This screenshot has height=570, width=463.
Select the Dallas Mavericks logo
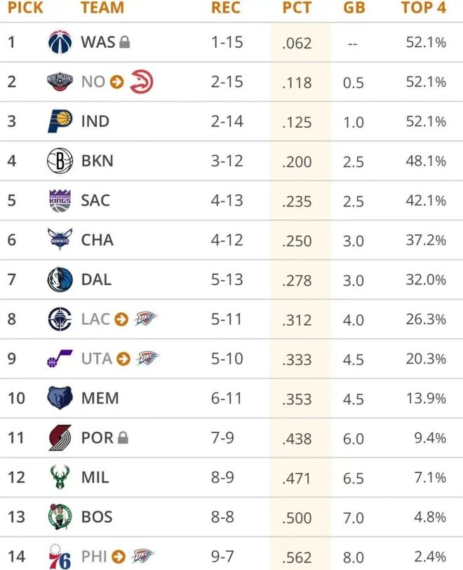point(60,279)
